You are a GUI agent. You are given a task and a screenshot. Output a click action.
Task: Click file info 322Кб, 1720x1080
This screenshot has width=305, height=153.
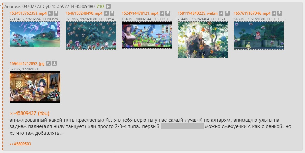(x=25, y=69)
